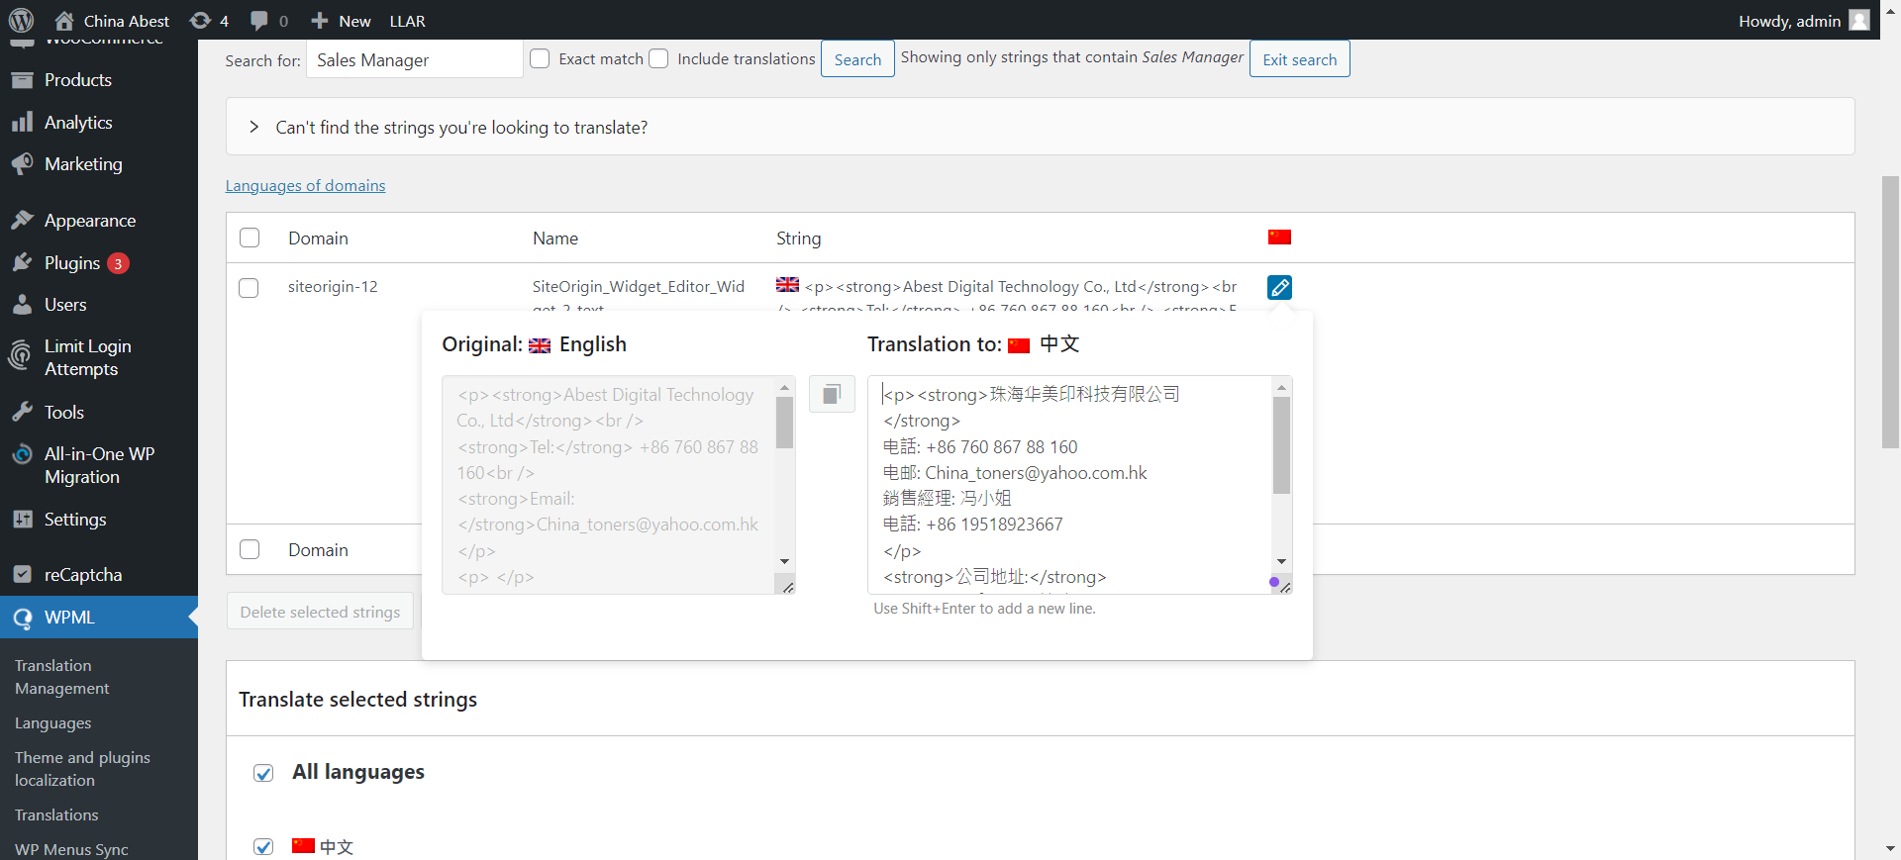
Task: Copy original text to translation icon
Action: [832, 394]
